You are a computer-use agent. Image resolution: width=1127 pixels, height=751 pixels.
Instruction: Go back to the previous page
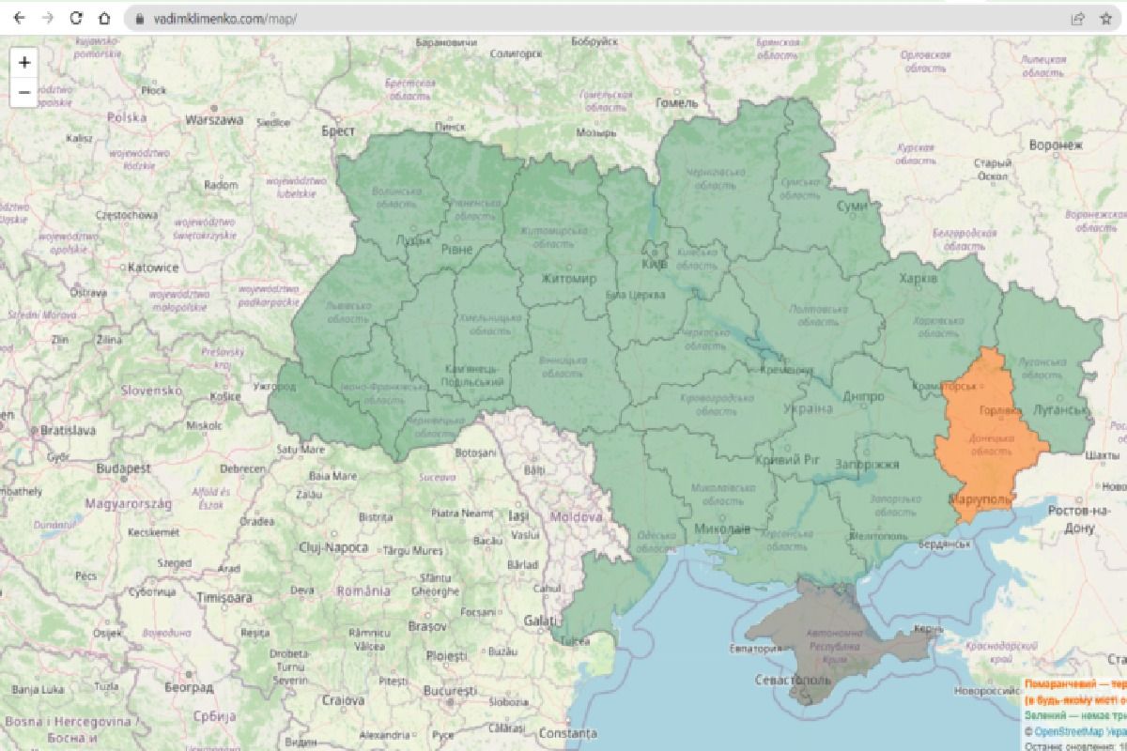point(20,18)
